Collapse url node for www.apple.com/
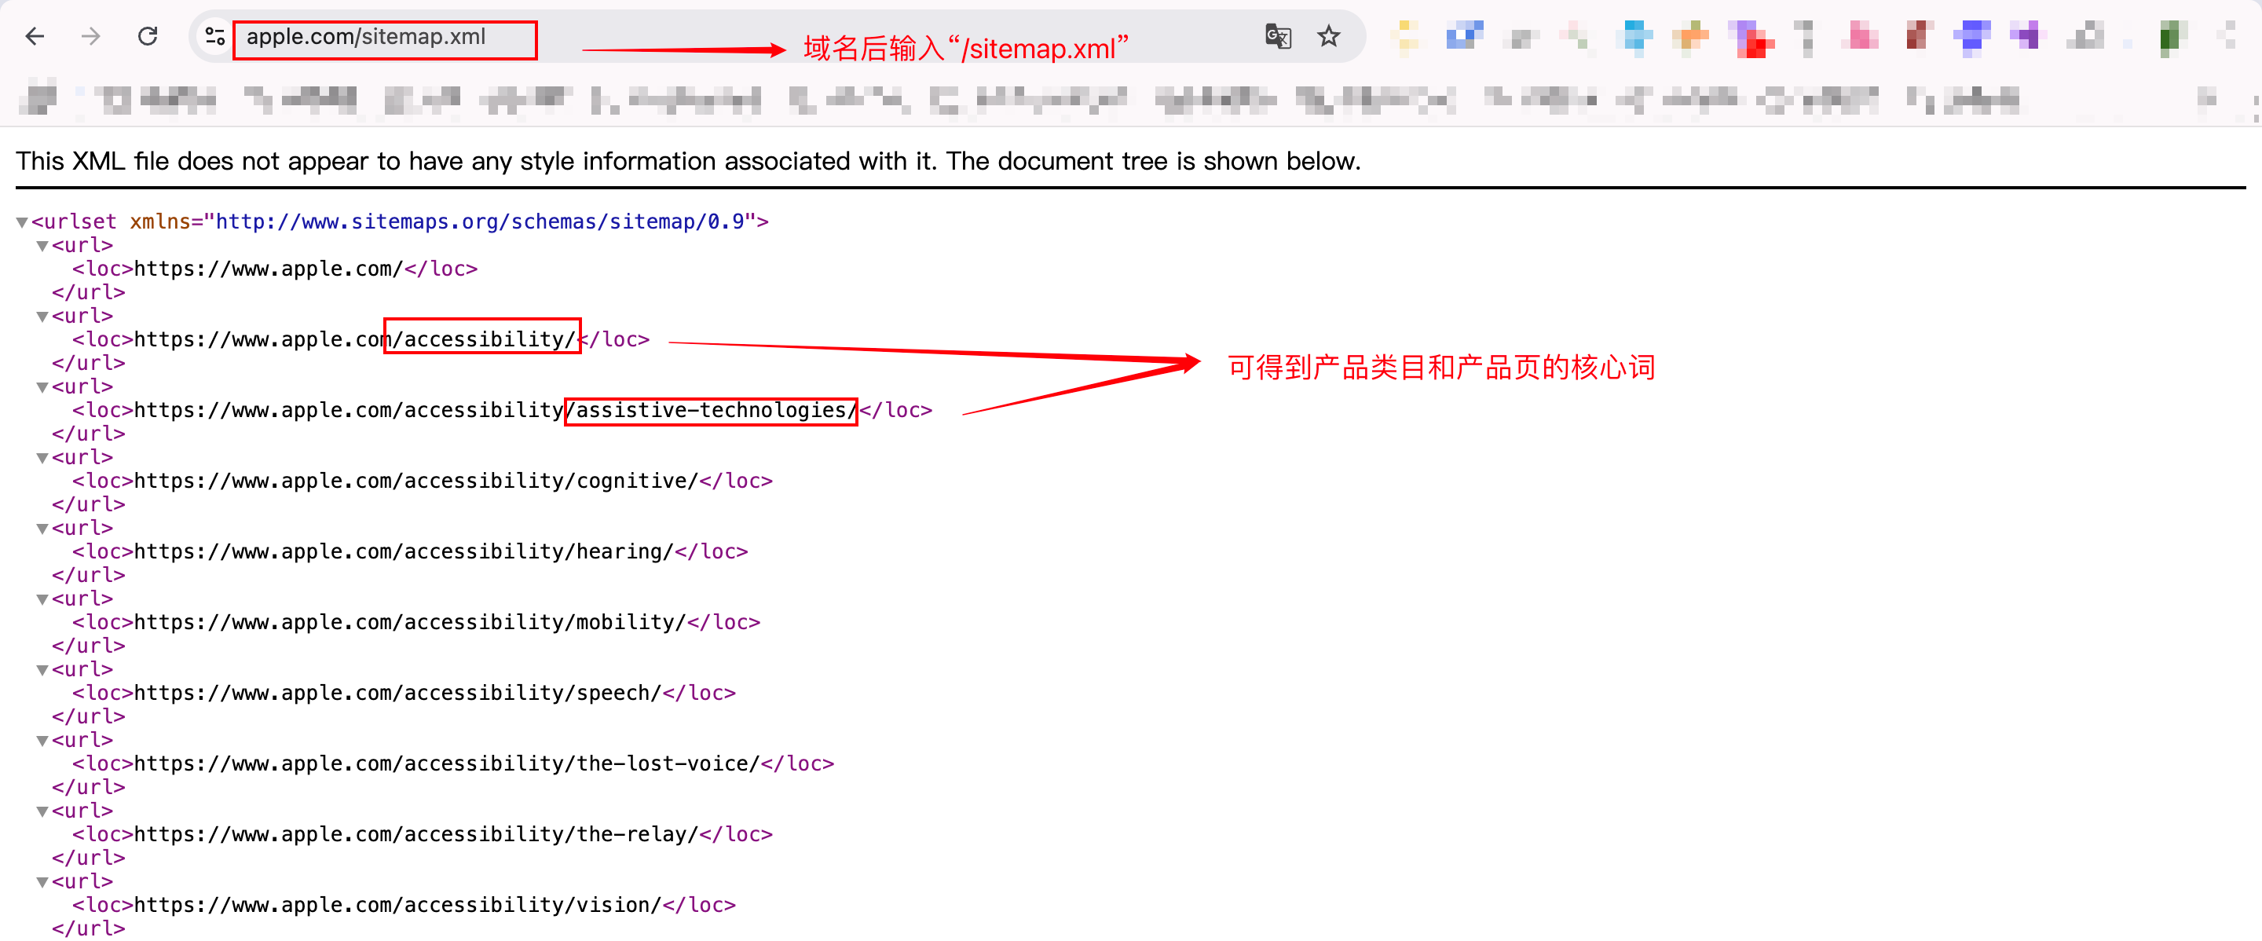 click(42, 246)
